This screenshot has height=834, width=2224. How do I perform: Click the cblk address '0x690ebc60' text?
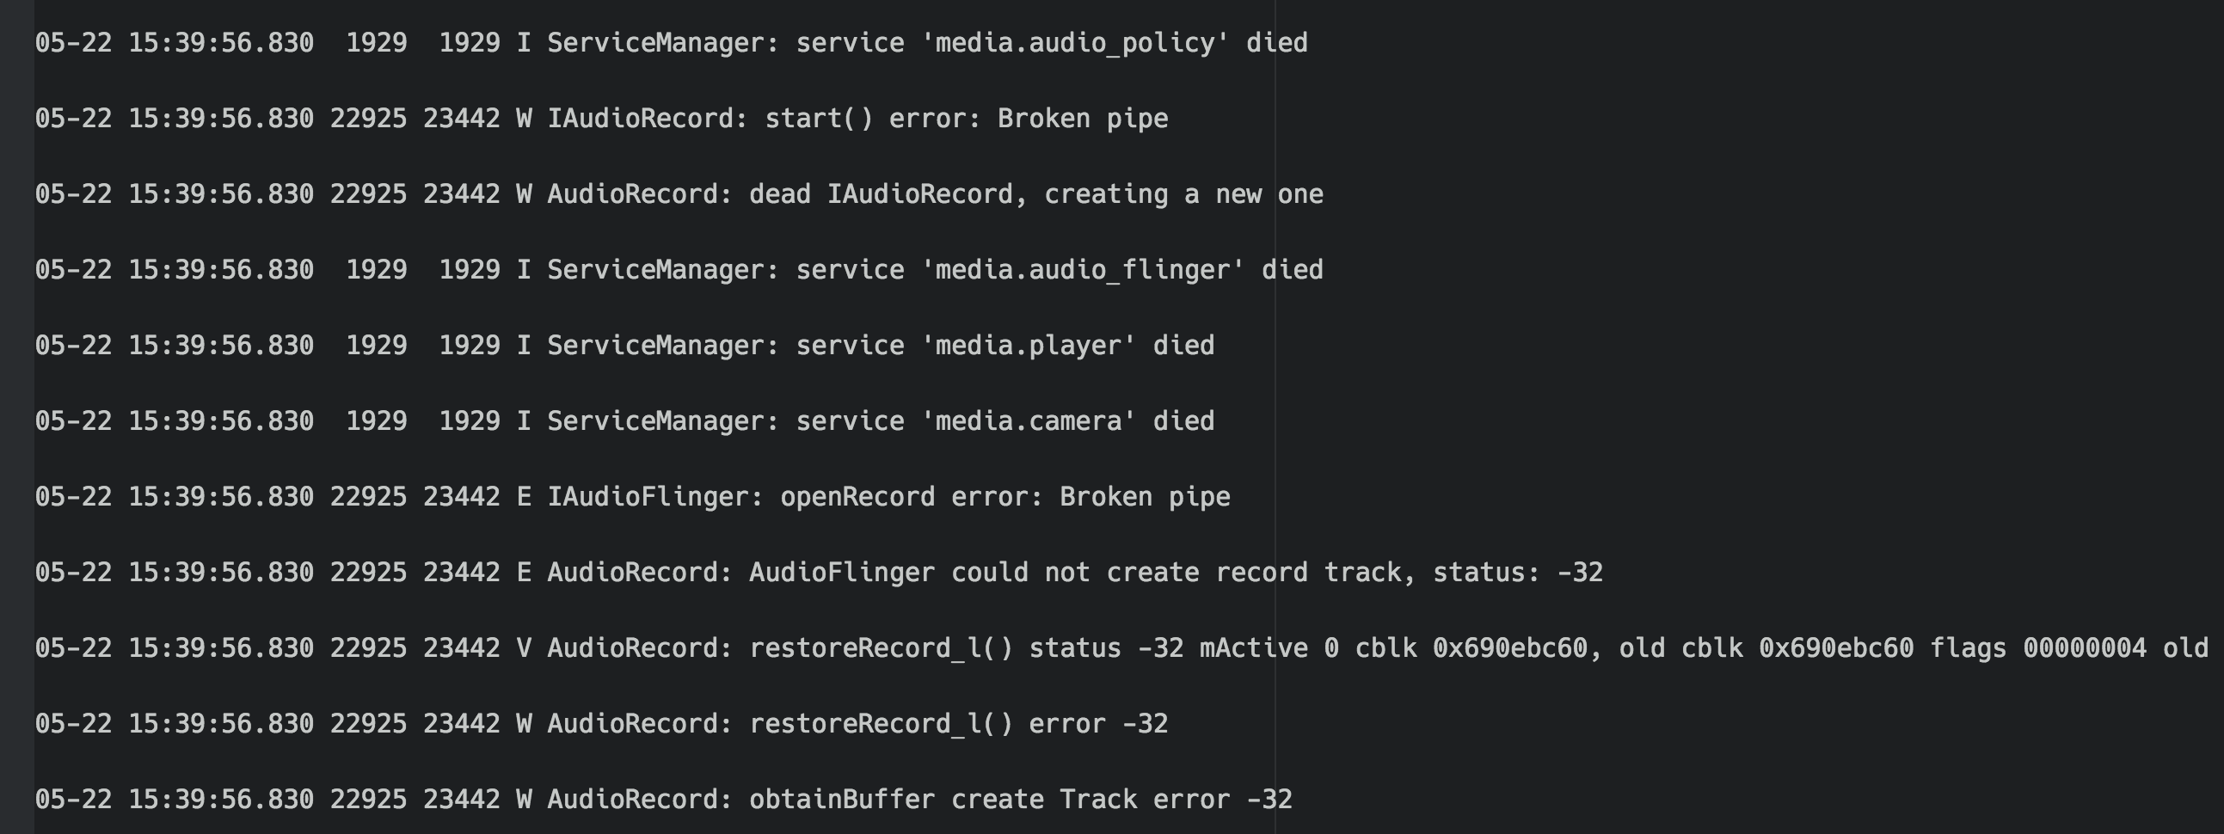1509,648
